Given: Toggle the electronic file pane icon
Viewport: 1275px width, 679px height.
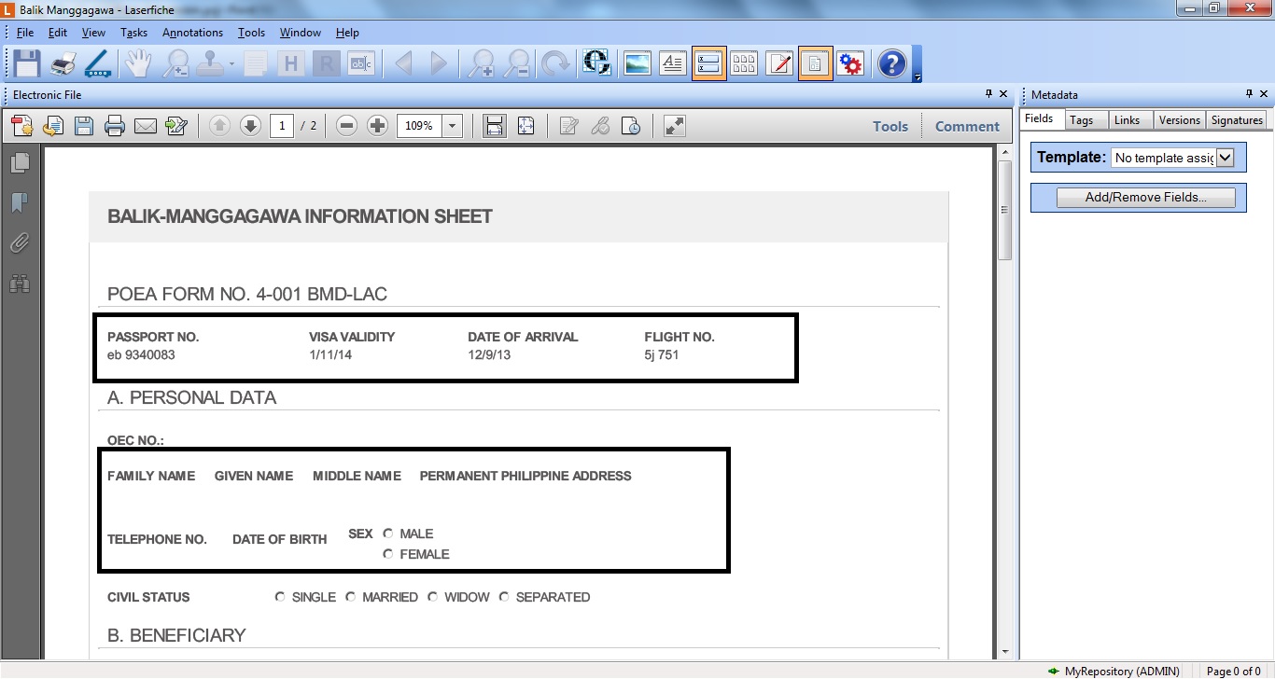Looking at the screenshot, I should tap(816, 63).
